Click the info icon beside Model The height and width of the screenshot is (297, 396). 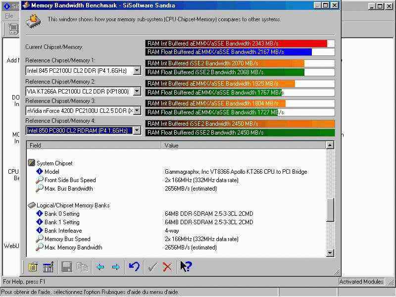(40, 171)
